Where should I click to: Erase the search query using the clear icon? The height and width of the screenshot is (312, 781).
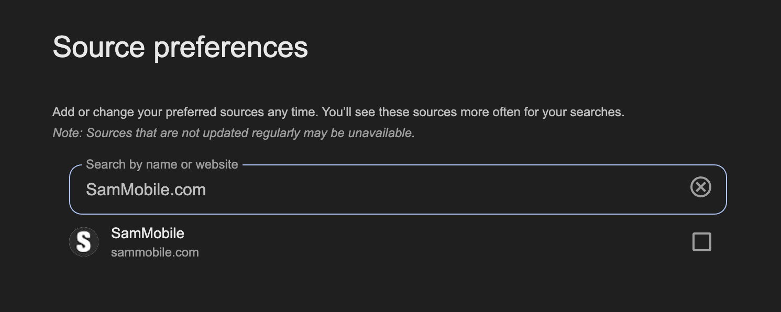[x=700, y=187]
